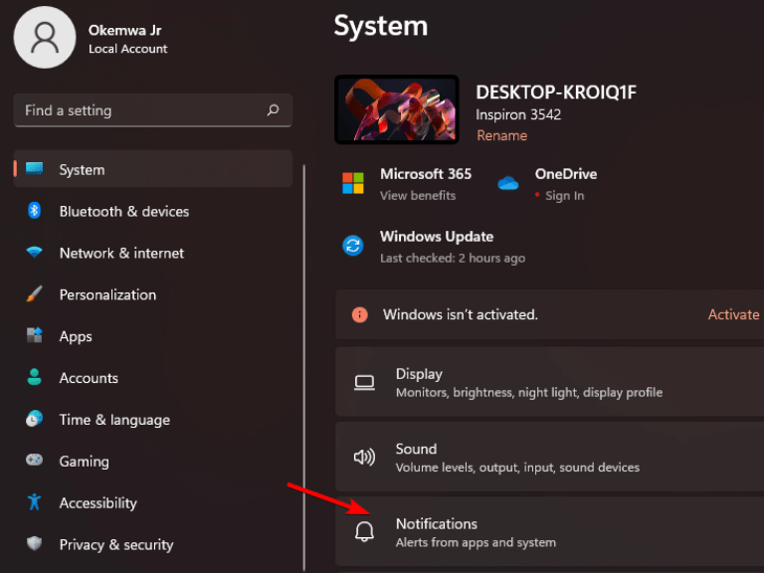764x573 pixels.
Task: Click the Find a setting search box
Action: [153, 110]
